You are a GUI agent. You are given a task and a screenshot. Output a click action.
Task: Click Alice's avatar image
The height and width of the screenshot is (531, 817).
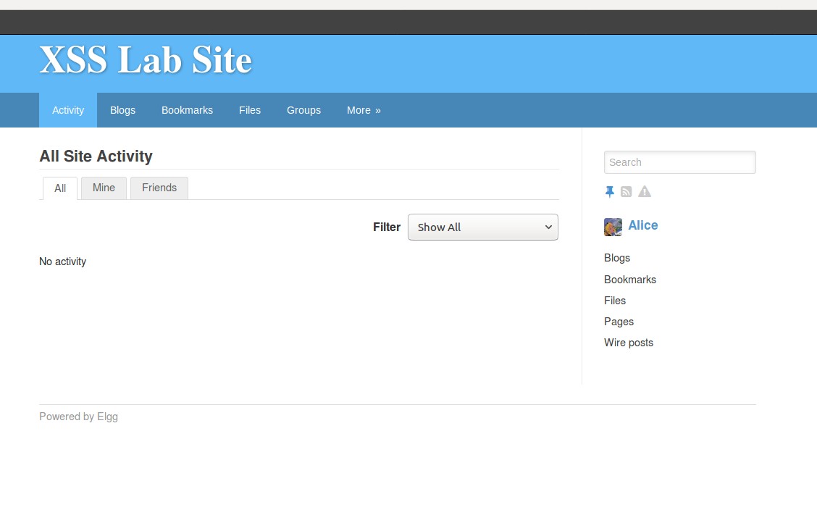coord(613,227)
